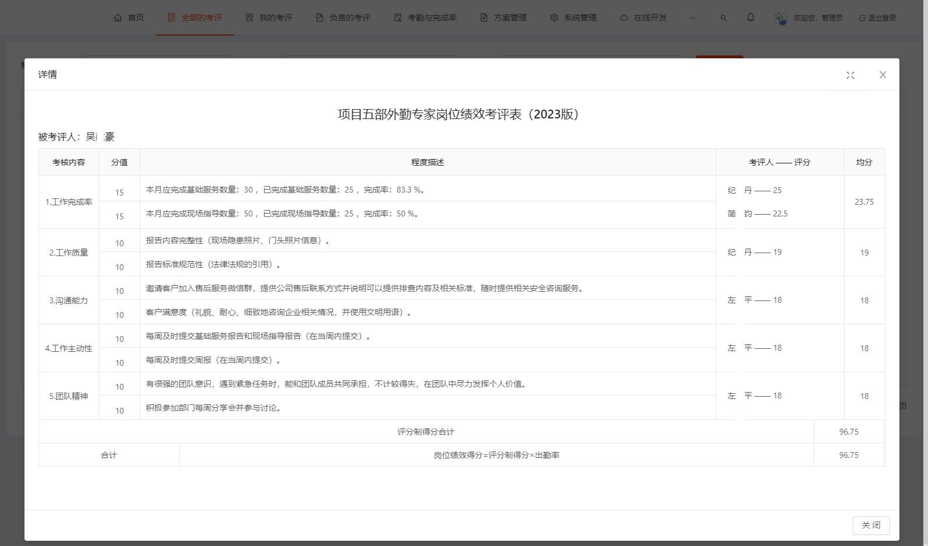This screenshot has height=546, width=928.
Task: Select the 评分制得分合计 row
Action: click(x=425, y=432)
